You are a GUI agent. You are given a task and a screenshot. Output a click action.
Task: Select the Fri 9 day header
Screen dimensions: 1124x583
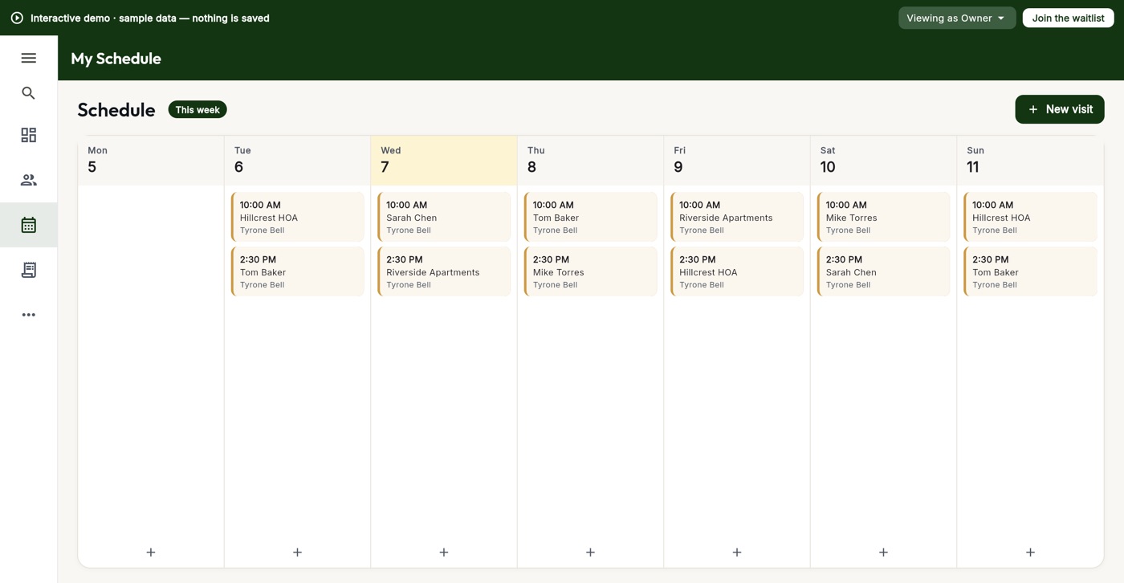pos(737,161)
